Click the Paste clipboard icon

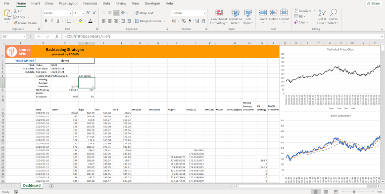click(7, 13)
